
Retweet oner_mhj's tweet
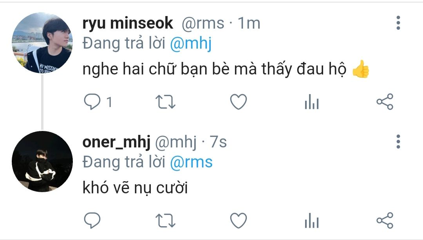(166, 220)
